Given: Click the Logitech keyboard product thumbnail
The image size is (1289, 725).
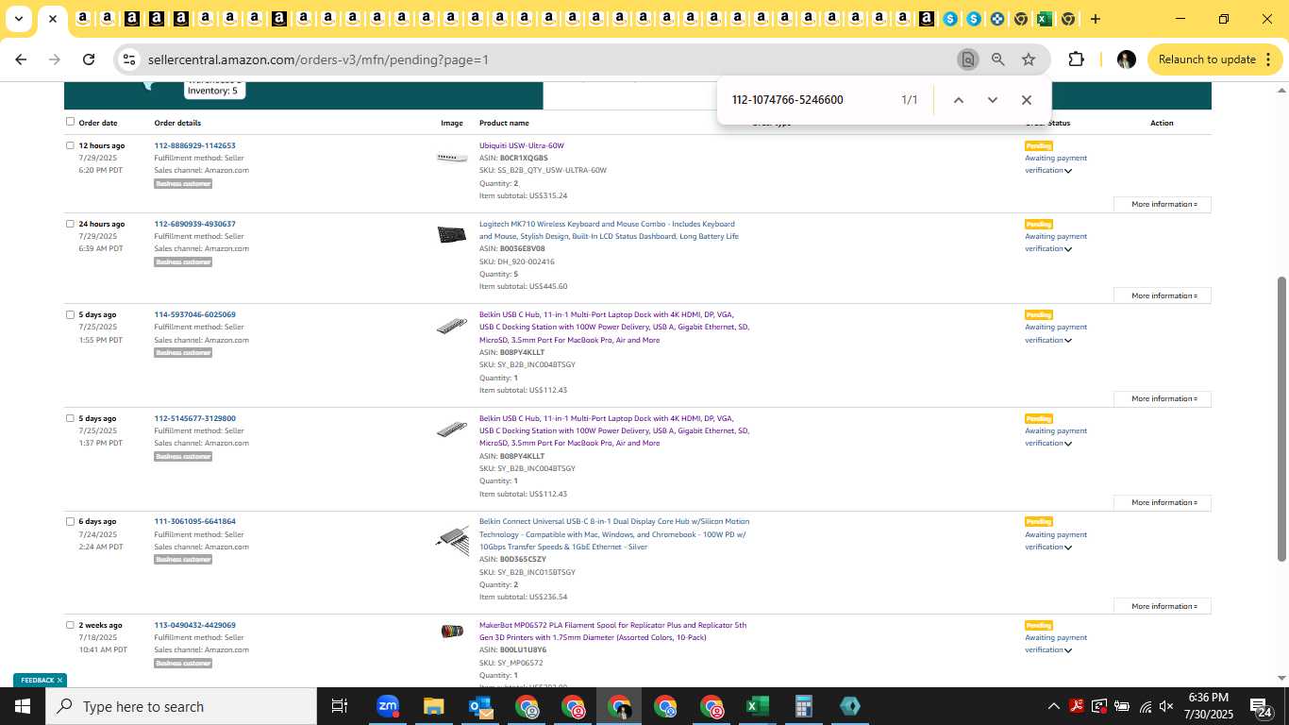Looking at the screenshot, I should [452, 234].
